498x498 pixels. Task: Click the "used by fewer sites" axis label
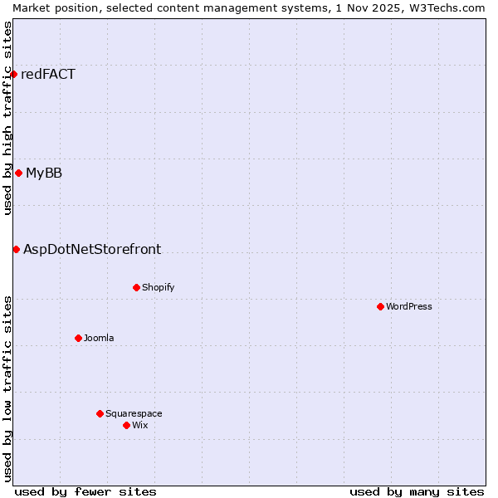[x=85, y=491]
